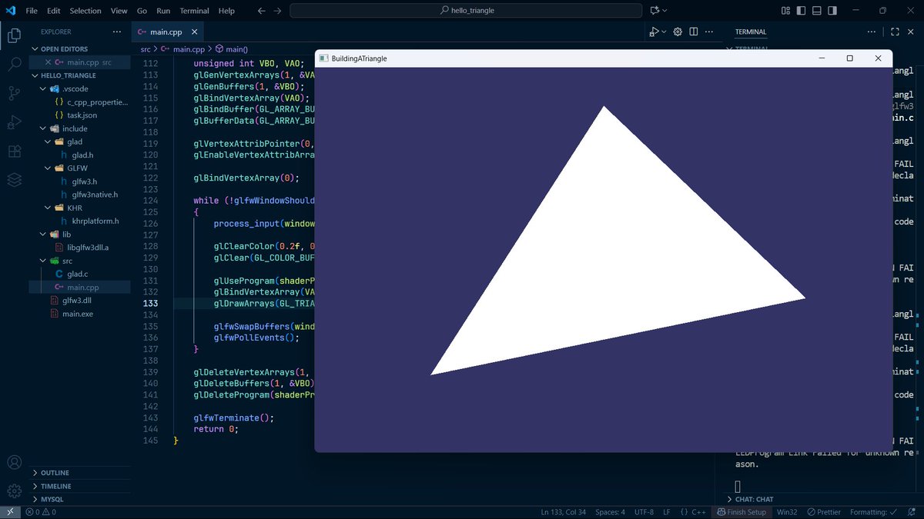Open Explorer panel ellipsis menu
Screen dimensions: 924x519
117,32
